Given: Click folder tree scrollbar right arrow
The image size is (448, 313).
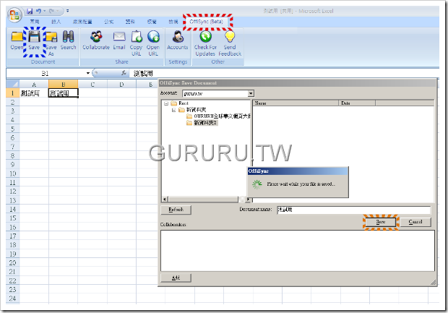Looking at the screenshot, I should (248, 199).
